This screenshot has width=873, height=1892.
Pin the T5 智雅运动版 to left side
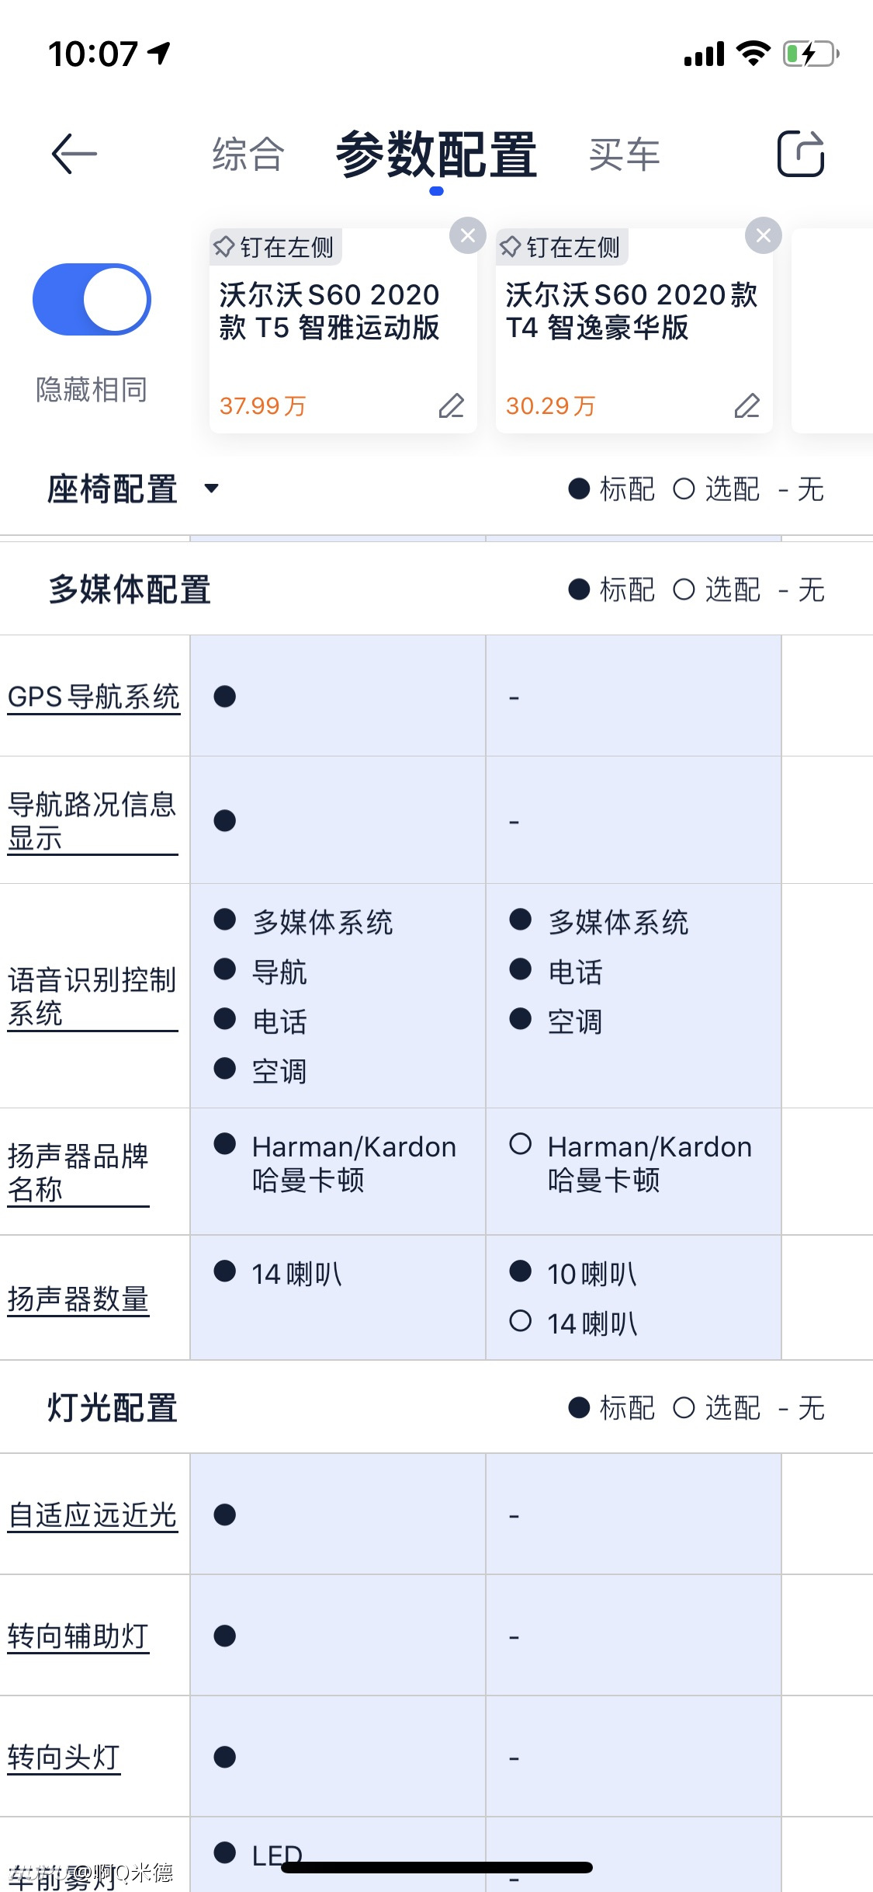275,247
